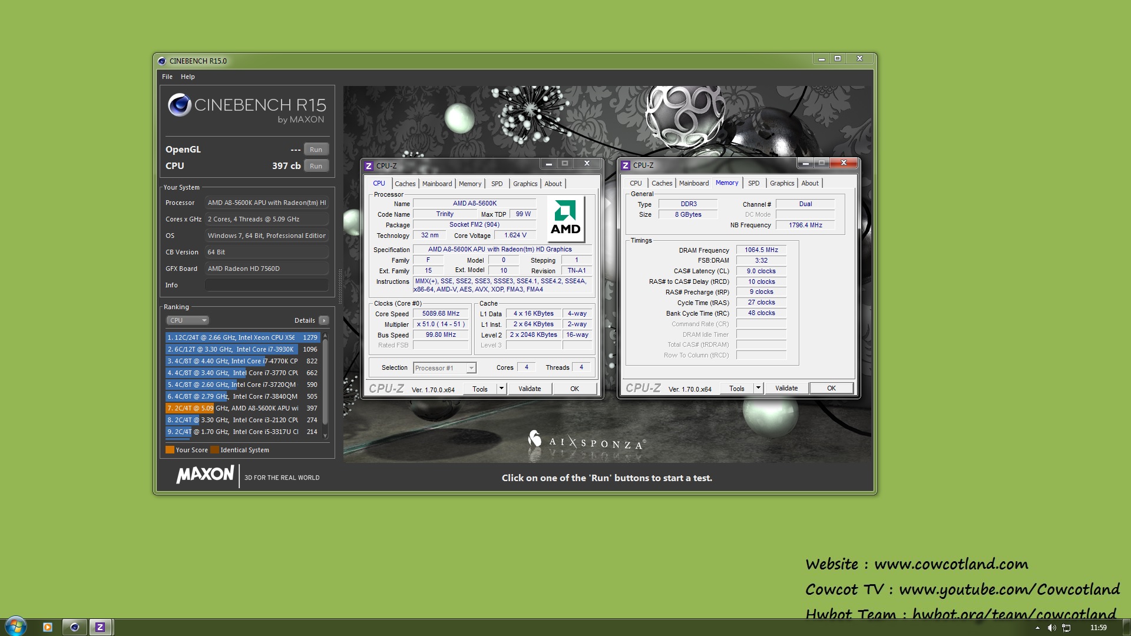Select ranking row 5 Core i7-3720QM
This screenshot has height=636, width=1131.
click(x=243, y=385)
